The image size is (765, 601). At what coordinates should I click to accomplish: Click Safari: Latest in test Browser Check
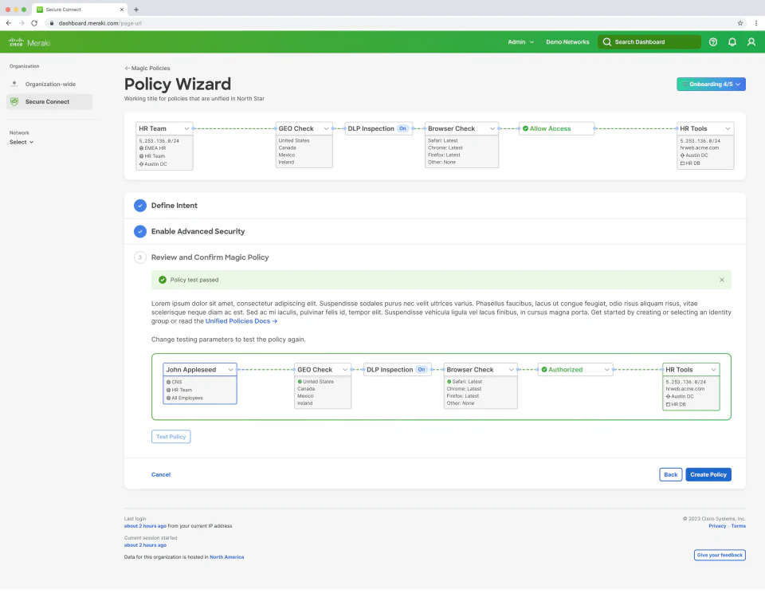click(467, 382)
